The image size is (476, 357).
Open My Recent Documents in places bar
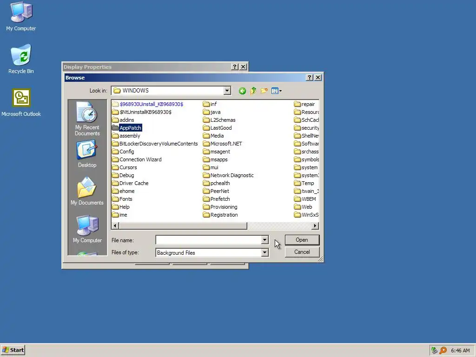(x=87, y=119)
